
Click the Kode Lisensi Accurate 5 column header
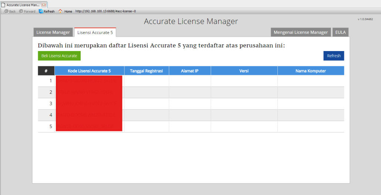[89, 71]
